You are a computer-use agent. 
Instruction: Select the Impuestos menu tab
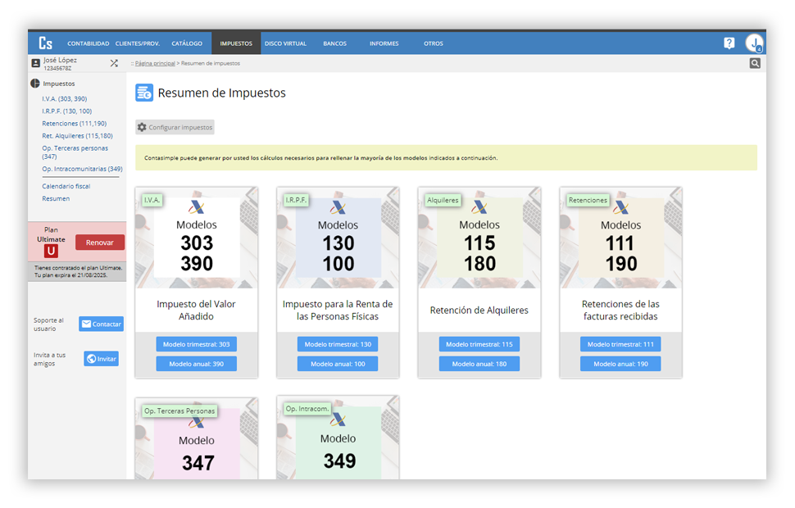coord(236,43)
